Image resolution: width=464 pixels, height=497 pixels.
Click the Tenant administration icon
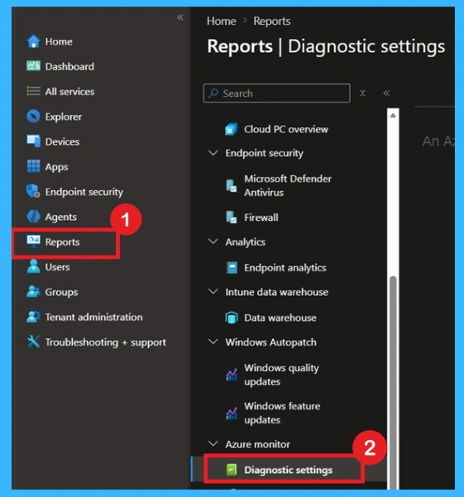[33, 317]
